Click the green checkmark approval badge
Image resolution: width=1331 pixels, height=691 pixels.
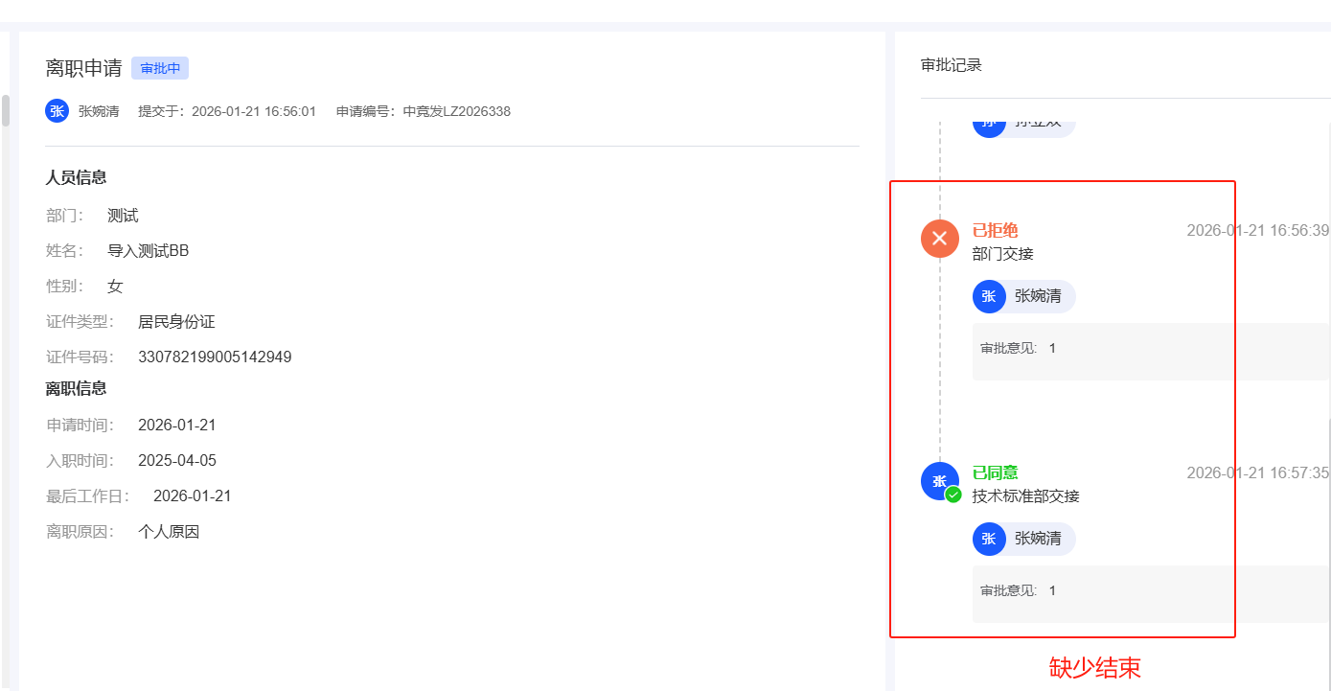(953, 495)
